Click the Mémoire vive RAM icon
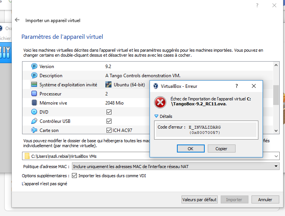 (x=34, y=103)
